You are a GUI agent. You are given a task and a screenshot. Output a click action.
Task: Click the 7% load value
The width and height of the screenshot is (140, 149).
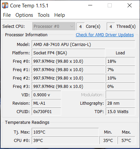pos(120,70)
